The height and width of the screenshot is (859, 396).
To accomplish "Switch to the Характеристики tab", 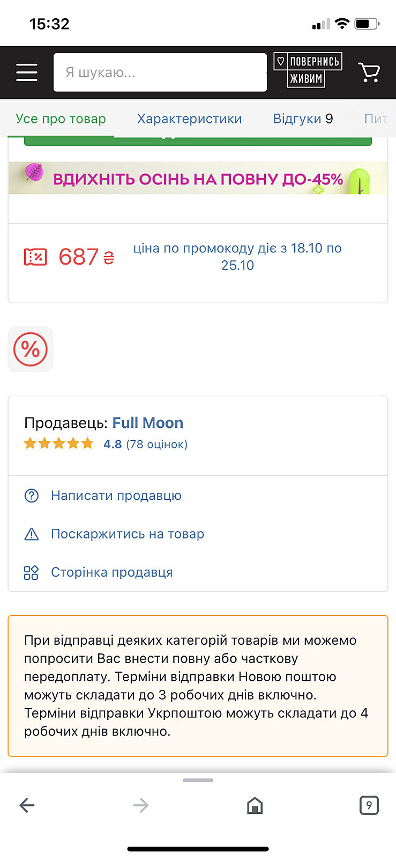I will point(189,119).
